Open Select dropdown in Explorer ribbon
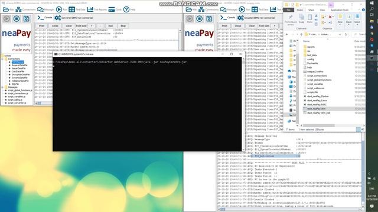Image resolution: width=378 pixels, height=212 pixels. click(x=357, y=19)
